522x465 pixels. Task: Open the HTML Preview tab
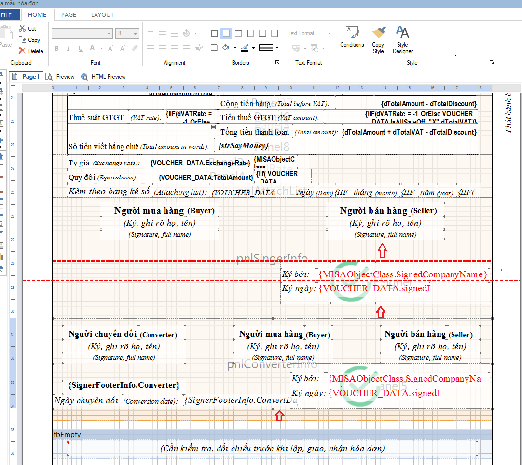[x=104, y=77]
